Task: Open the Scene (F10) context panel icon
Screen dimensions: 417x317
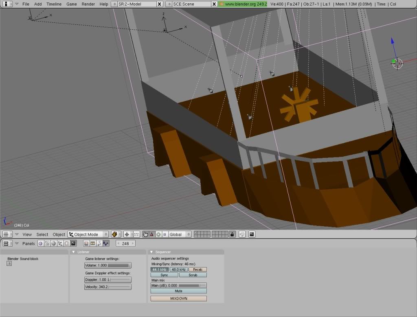Action: (x=73, y=243)
